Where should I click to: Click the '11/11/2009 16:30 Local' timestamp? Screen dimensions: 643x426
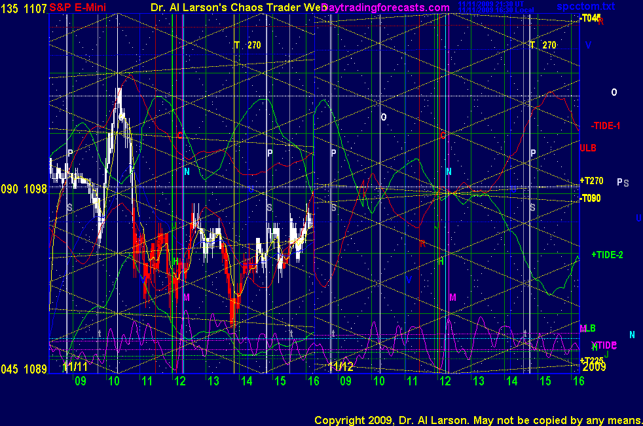point(496,10)
